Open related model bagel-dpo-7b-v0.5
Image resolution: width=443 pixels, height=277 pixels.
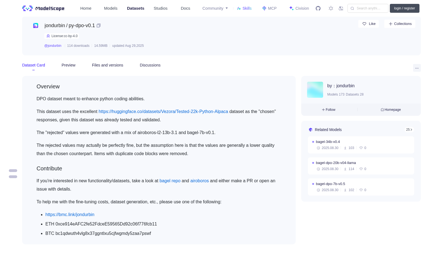361,187
